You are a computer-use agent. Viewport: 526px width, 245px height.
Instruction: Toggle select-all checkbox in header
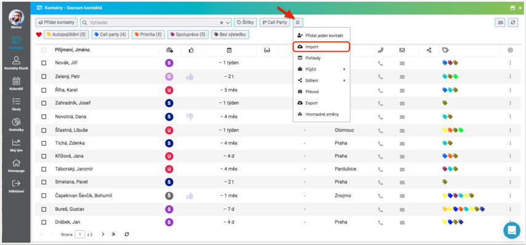coord(44,50)
